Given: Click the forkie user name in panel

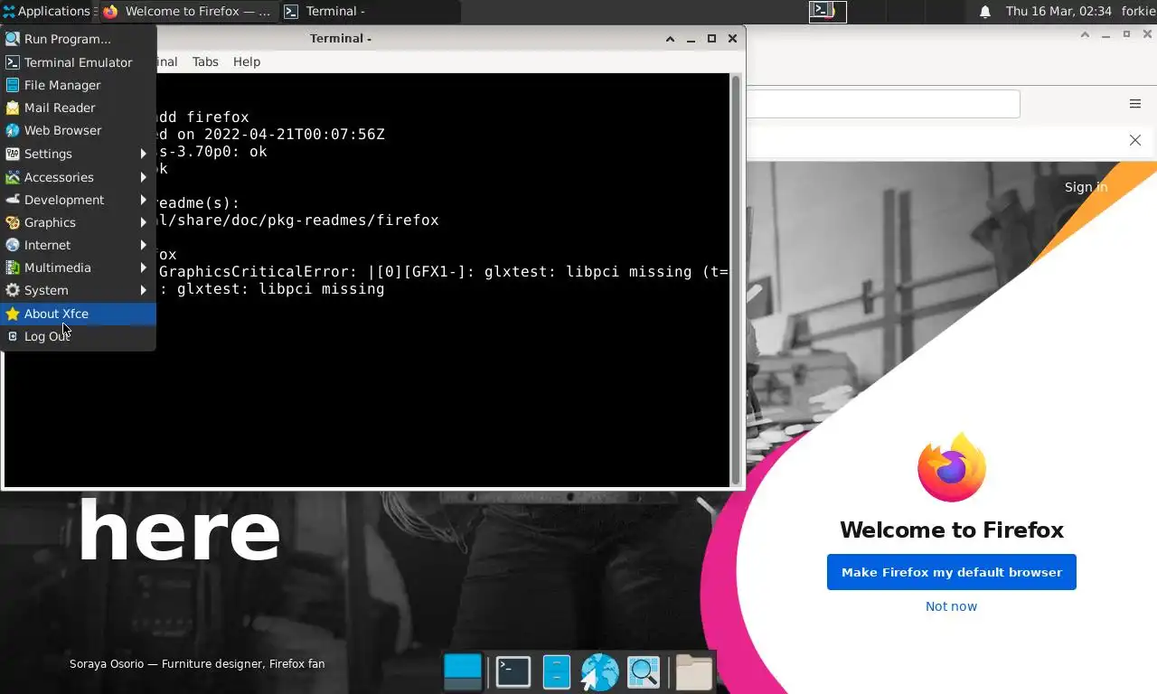Looking at the screenshot, I should tap(1138, 12).
